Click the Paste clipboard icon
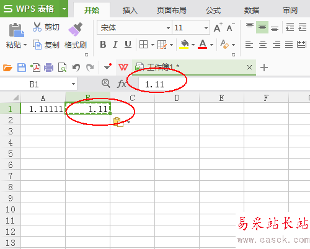The height and width of the screenshot is (249, 310). coord(16,30)
